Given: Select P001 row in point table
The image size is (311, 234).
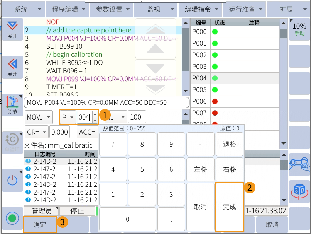Looking at the screenshot, I should pos(235,43).
